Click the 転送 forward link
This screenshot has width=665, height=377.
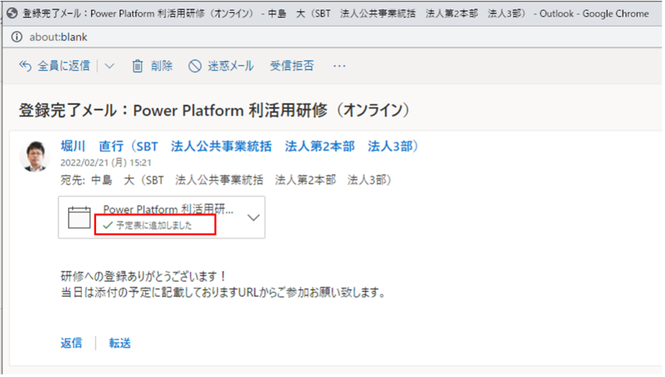point(120,343)
